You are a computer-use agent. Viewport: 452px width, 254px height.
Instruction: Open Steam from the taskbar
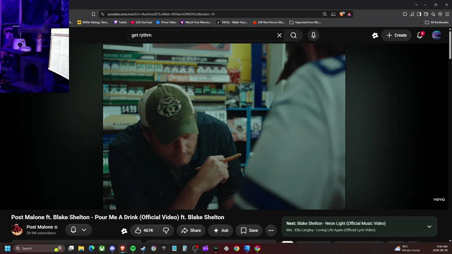(143, 248)
